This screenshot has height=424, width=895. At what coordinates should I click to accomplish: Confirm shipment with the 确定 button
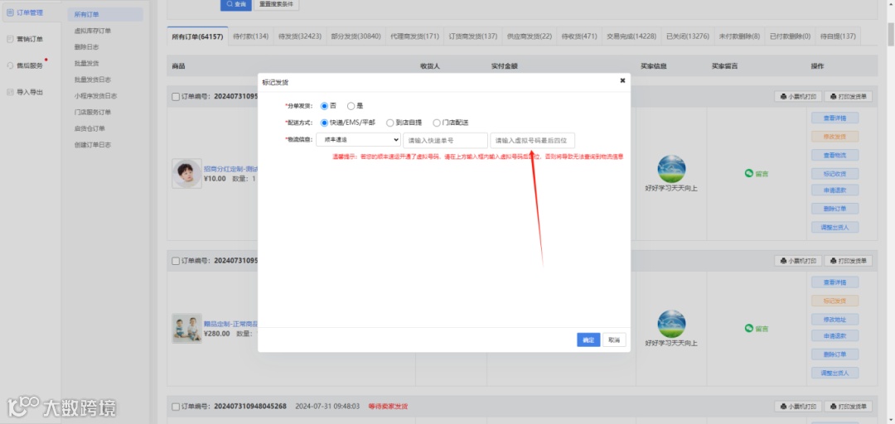tap(588, 340)
